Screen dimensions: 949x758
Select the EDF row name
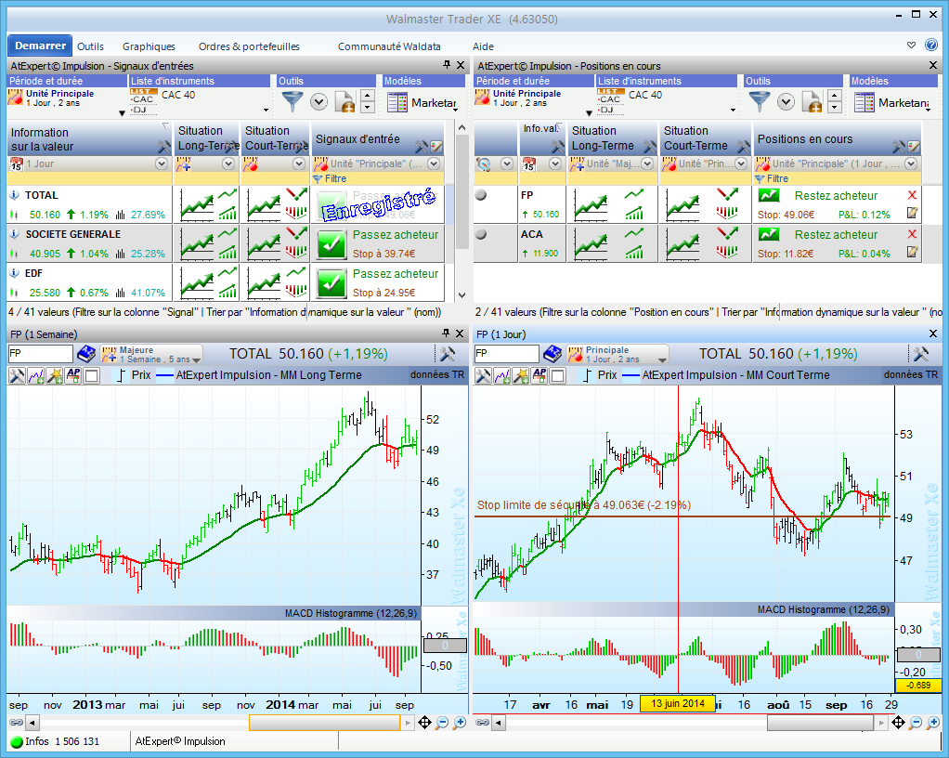(x=33, y=273)
